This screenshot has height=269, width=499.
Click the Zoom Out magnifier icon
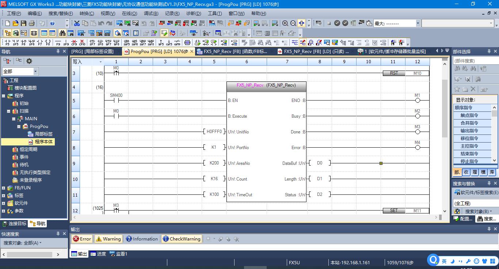tap(293, 23)
